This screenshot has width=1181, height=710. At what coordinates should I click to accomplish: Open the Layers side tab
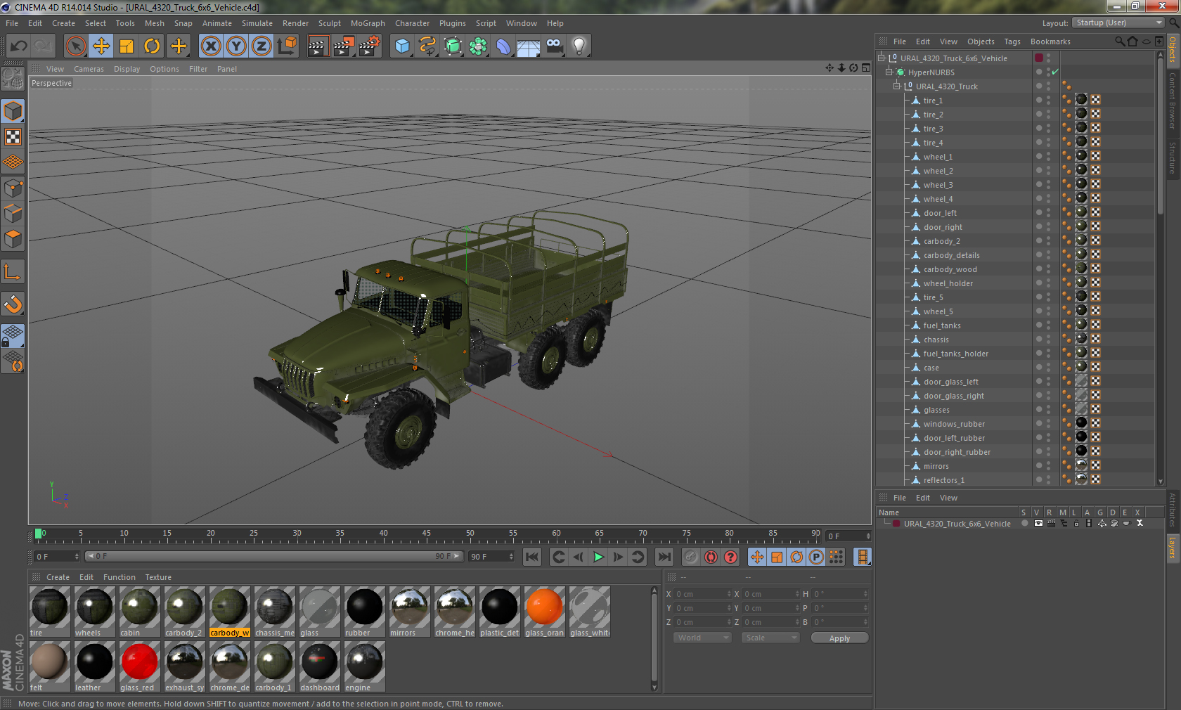(x=1172, y=547)
